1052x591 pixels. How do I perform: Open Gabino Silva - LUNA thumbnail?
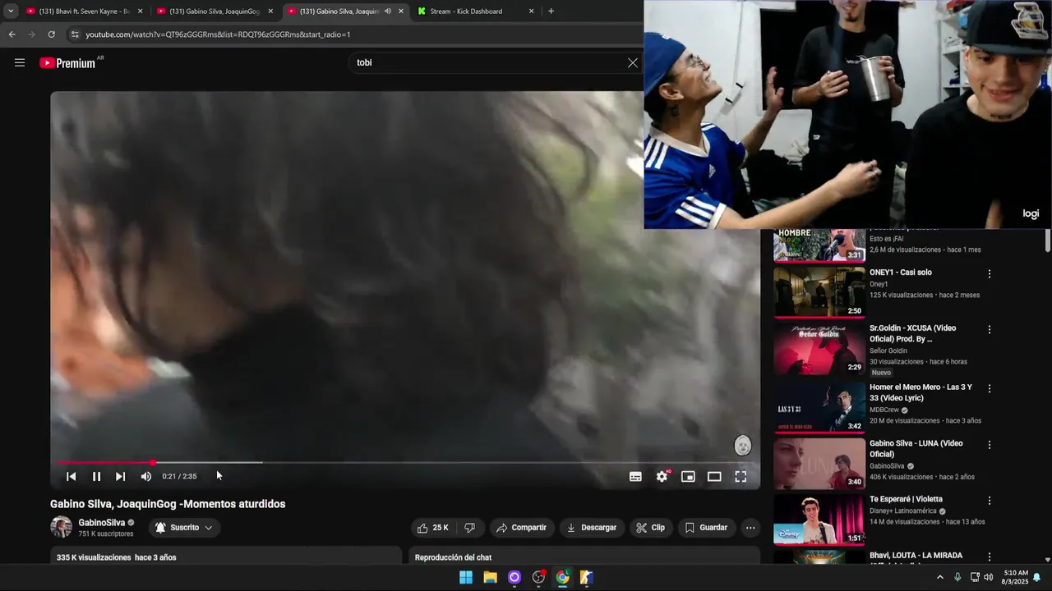click(x=819, y=464)
